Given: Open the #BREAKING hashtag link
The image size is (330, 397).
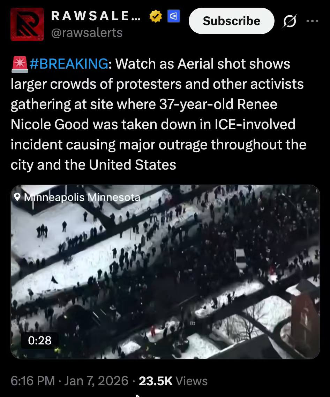Looking at the screenshot, I should pos(69,64).
